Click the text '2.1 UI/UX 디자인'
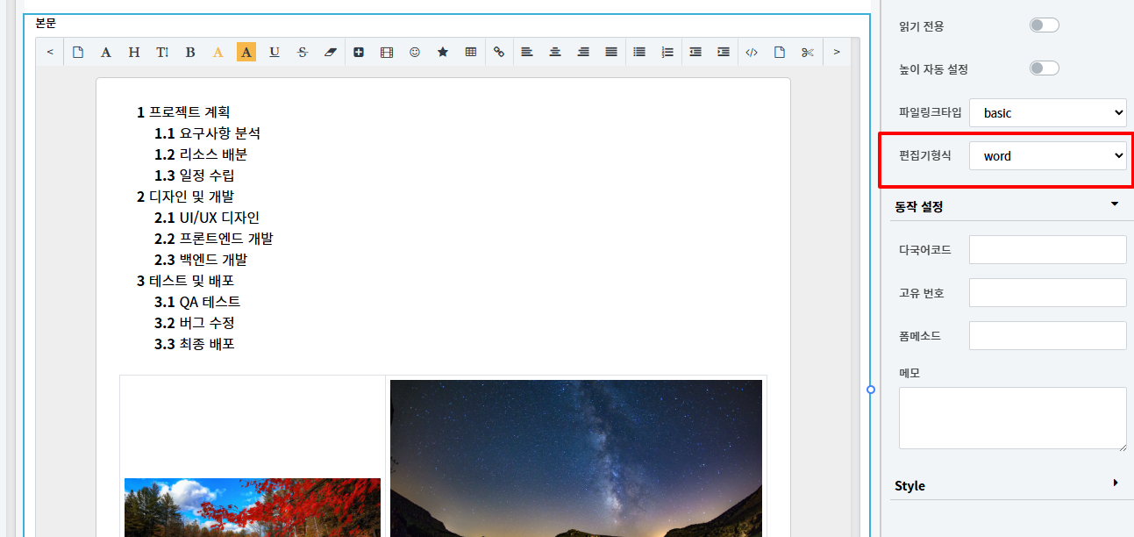1134x537 pixels. (207, 218)
